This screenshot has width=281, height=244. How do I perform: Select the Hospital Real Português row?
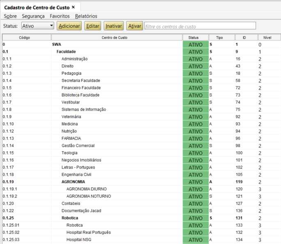click(x=142, y=232)
